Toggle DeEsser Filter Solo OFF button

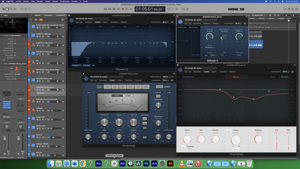point(239,55)
